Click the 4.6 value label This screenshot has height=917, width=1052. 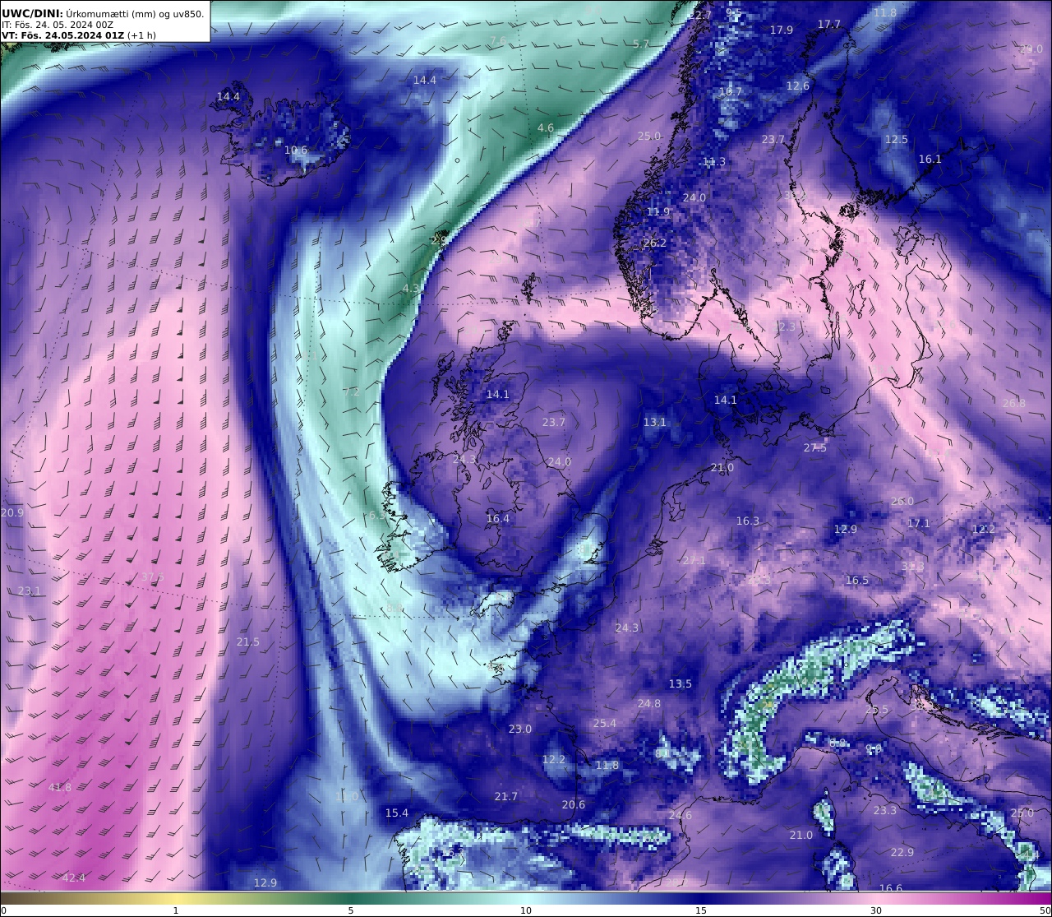546,128
